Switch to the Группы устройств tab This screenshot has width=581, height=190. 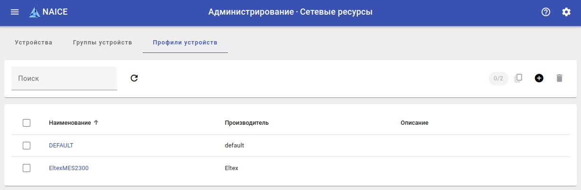[x=102, y=43]
